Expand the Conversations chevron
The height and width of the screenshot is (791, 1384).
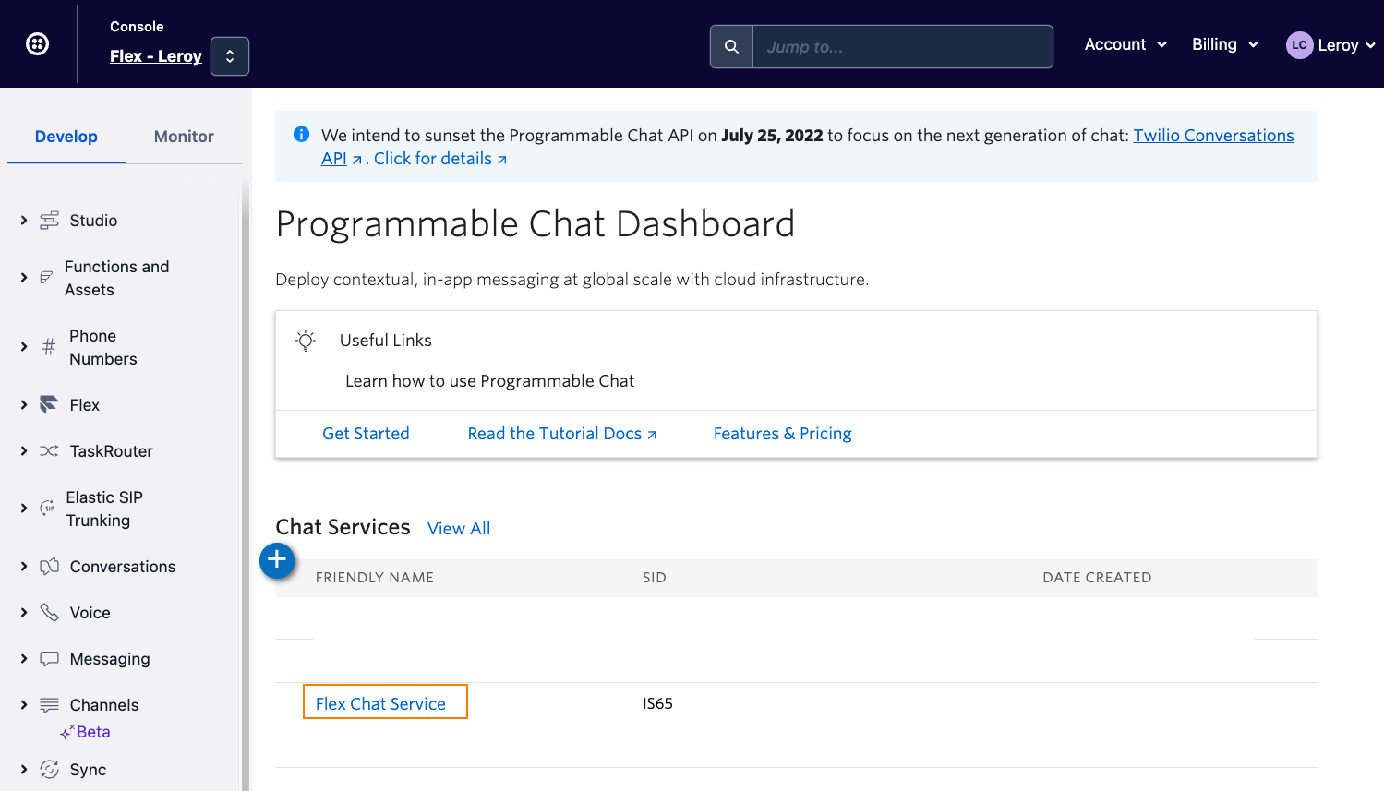coord(24,567)
